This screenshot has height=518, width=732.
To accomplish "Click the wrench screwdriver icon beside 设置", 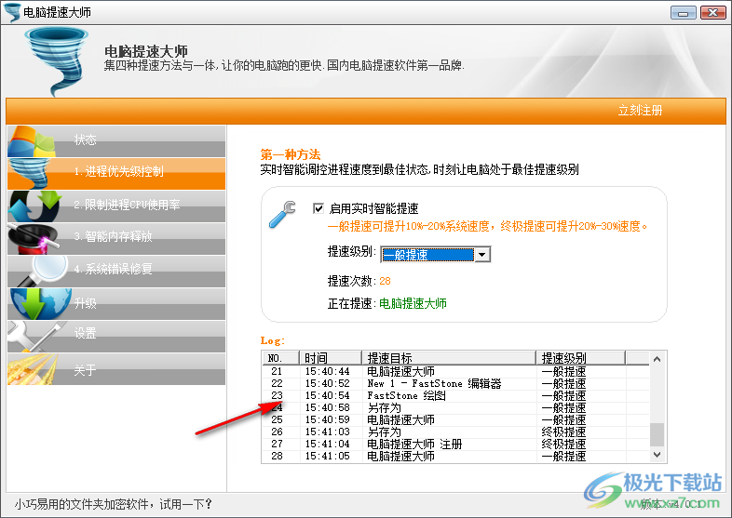I will [x=36, y=336].
